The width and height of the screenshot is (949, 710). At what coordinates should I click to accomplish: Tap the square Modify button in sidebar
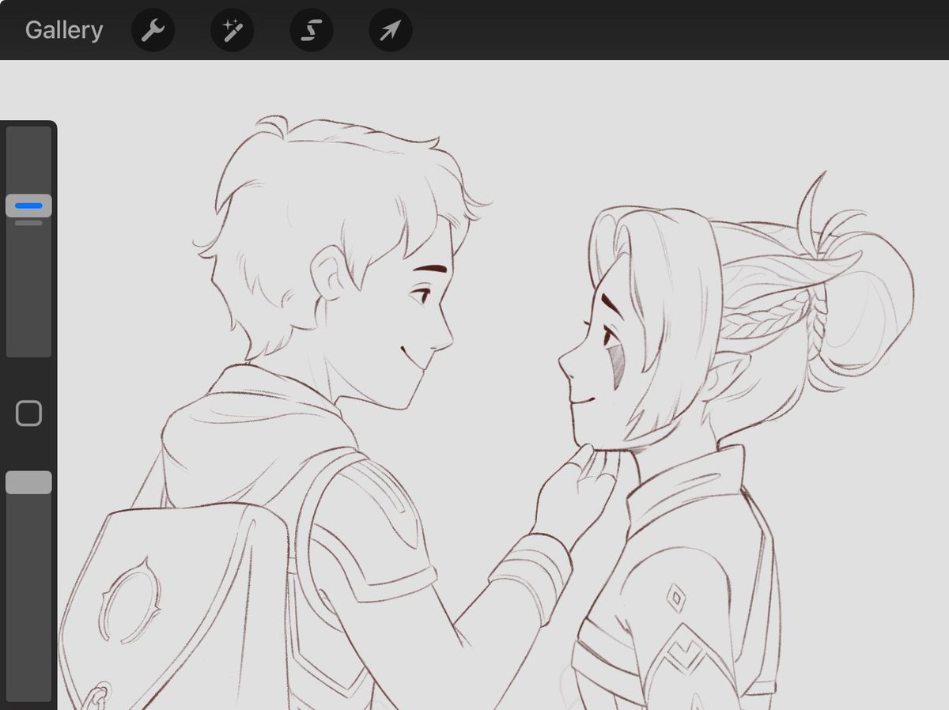pyautogui.click(x=28, y=414)
